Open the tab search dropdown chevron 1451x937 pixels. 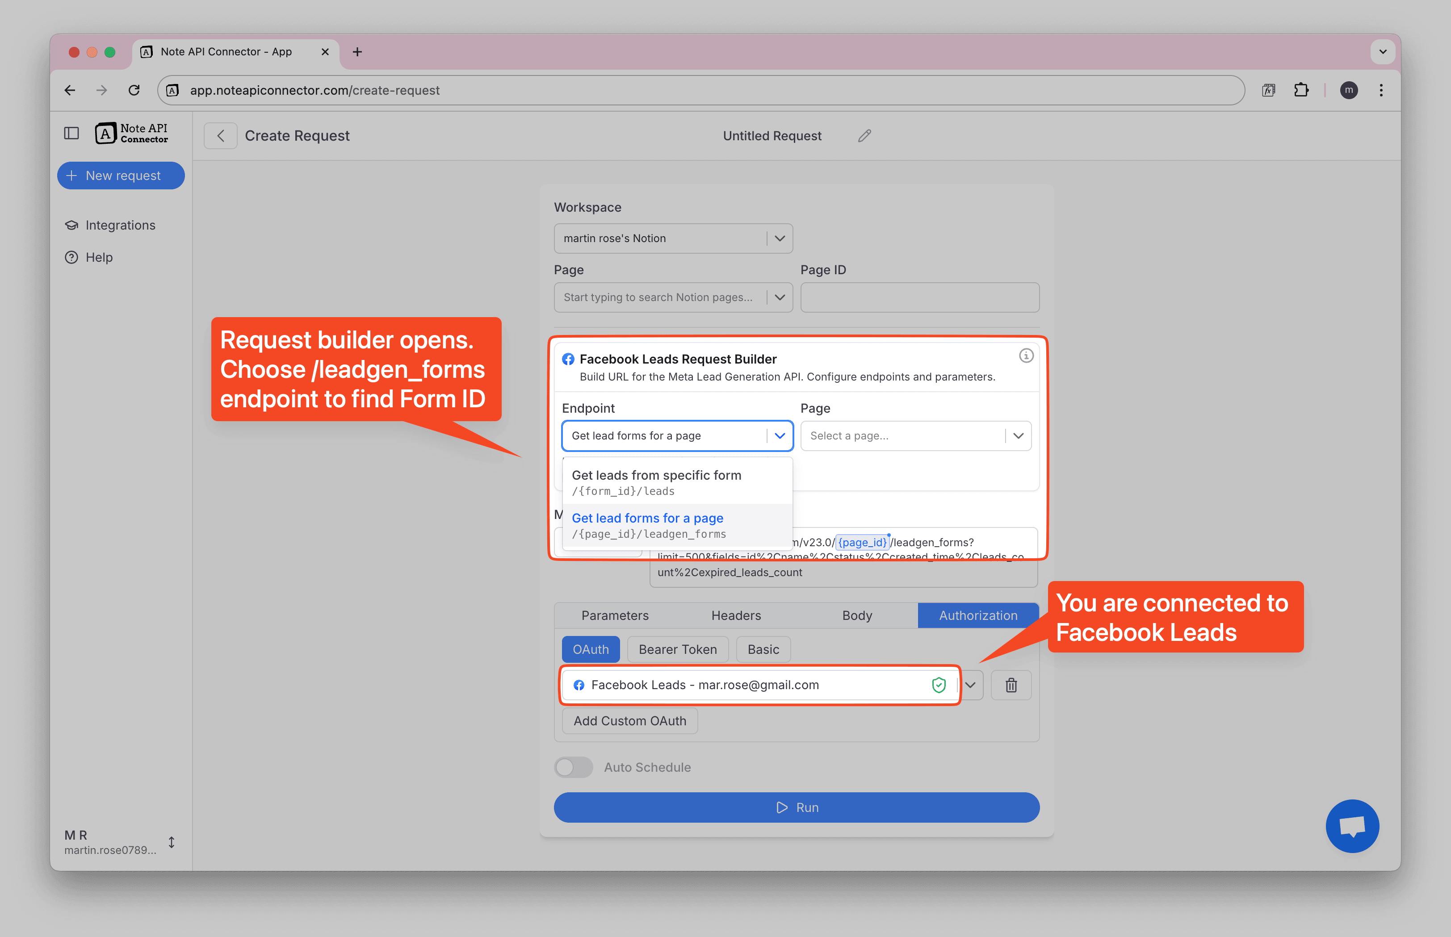pos(1382,52)
